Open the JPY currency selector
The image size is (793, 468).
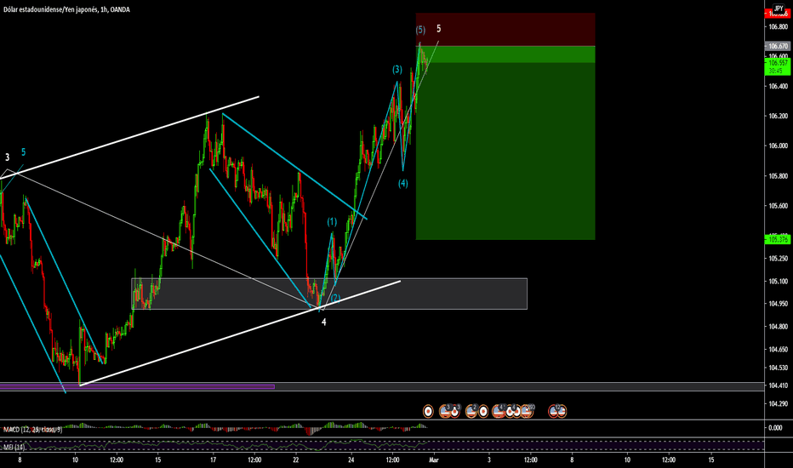(778, 8)
